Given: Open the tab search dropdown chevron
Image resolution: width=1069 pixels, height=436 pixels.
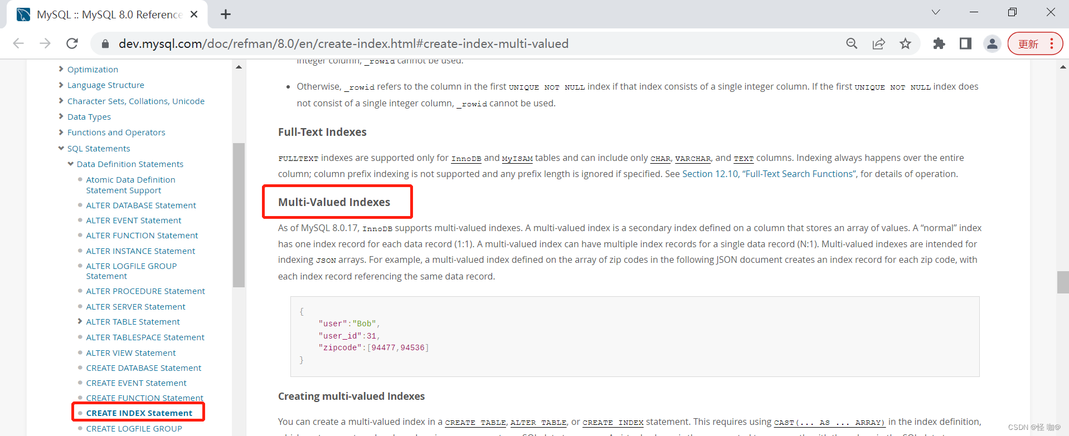Looking at the screenshot, I should coord(936,12).
